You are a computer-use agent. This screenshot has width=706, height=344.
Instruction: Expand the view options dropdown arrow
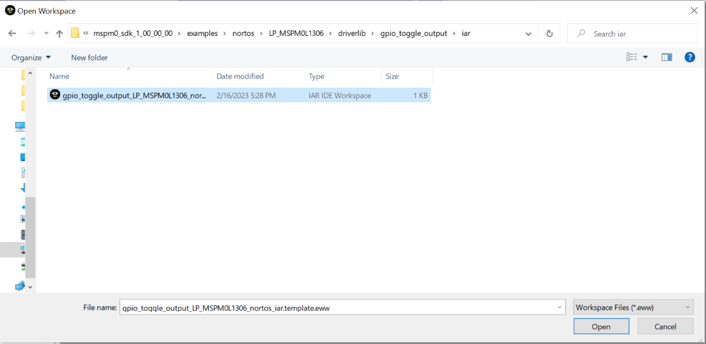tap(645, 57)
